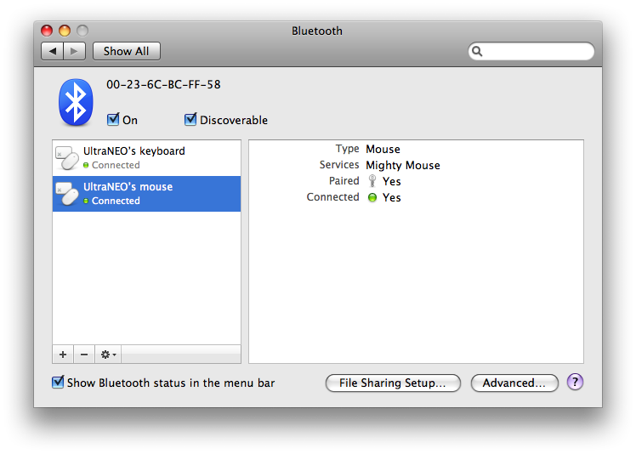Disable Show Bluetooth status in menu bar
The height and width of the screenshot is (454, 636).
coord(58,382)
